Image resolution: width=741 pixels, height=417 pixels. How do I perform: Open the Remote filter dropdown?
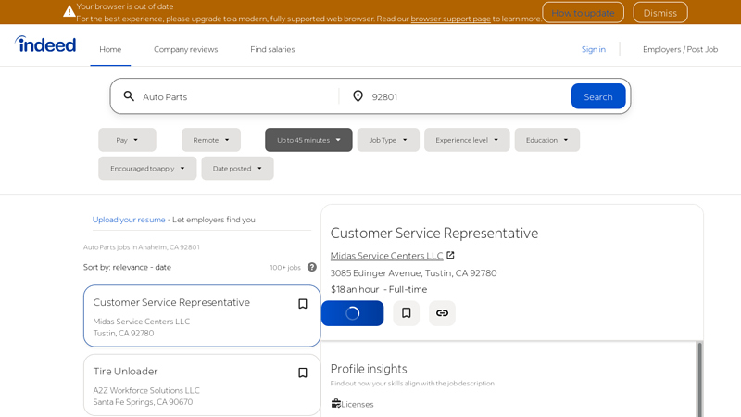[211, 140]
